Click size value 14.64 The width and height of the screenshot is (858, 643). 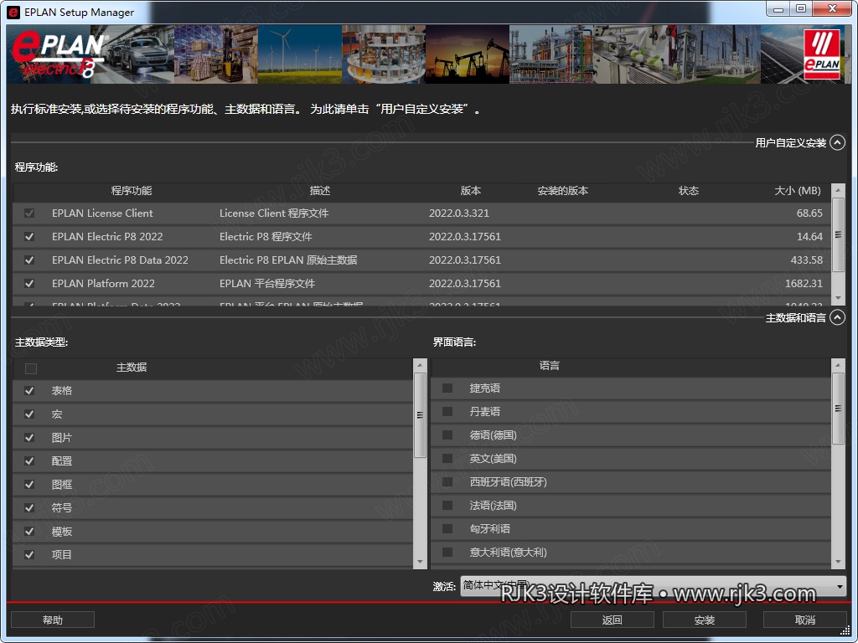[809, 237]
